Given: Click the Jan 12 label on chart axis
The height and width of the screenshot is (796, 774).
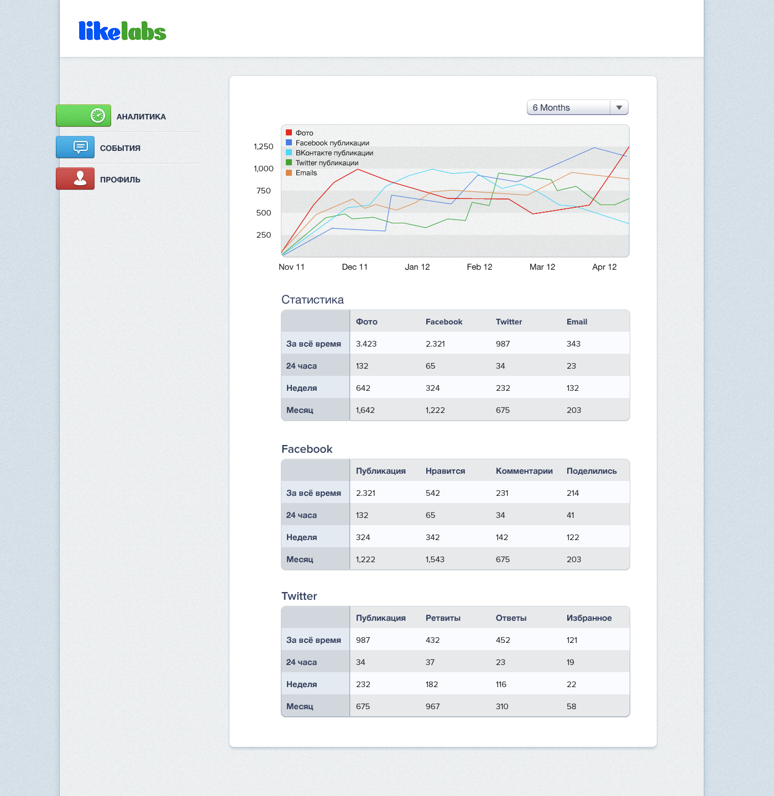Looking at the screenshot, I should 417,267.
